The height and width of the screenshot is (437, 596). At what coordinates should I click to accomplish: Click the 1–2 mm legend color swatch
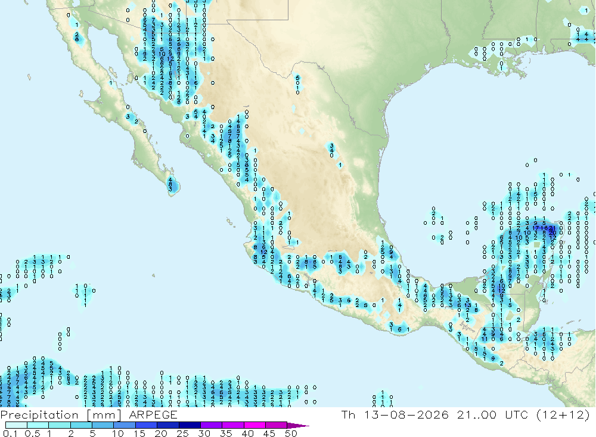(x=60, y=425)
